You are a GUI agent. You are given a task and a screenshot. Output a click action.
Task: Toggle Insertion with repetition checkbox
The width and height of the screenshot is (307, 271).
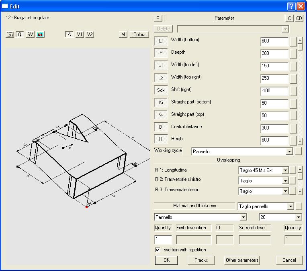[x=158, y=250]
